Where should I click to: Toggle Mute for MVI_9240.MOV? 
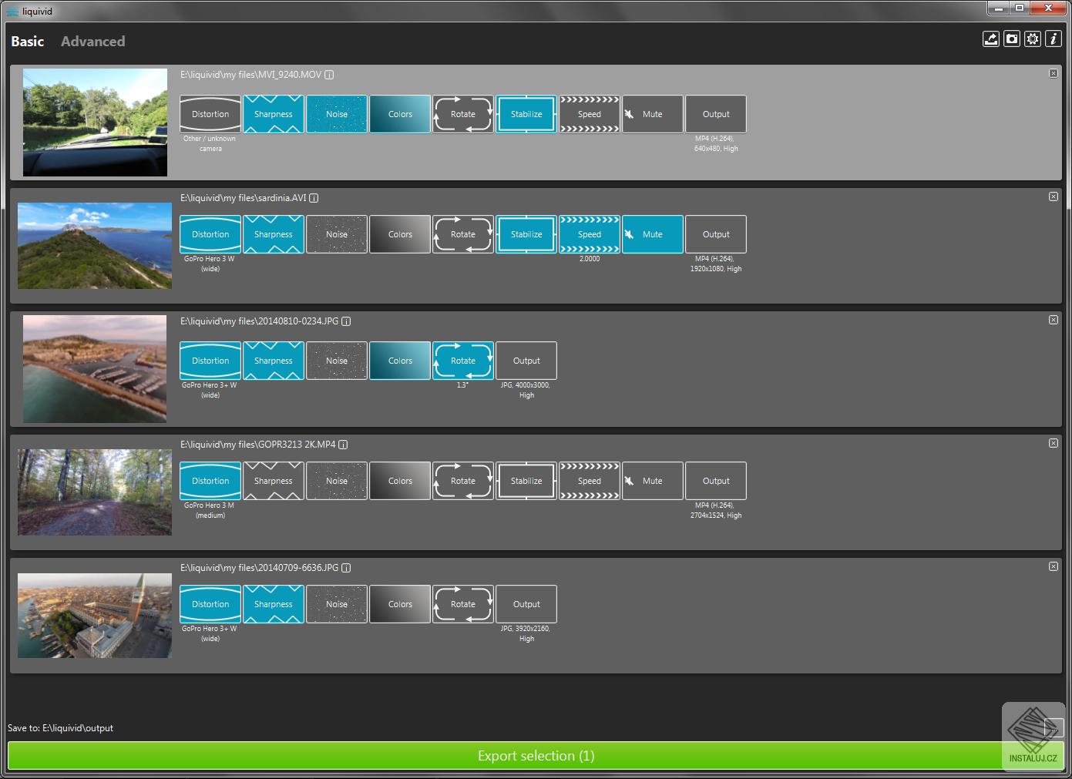tap(653, 114)
